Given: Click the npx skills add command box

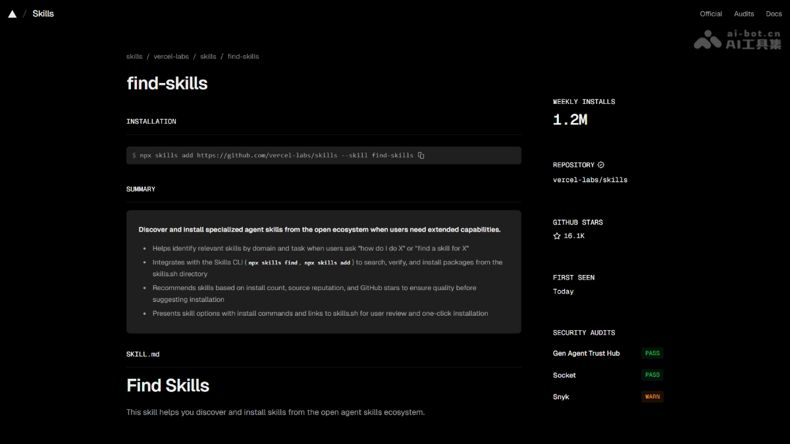Looking at the screenshot, I should click(324, 155).
